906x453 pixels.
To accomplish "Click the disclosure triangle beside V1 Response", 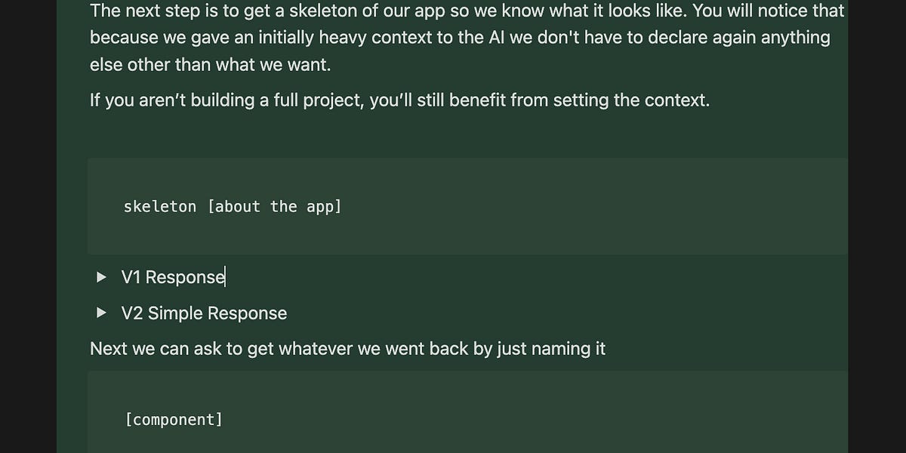I will pyautogui.click(x=101, y=276).
